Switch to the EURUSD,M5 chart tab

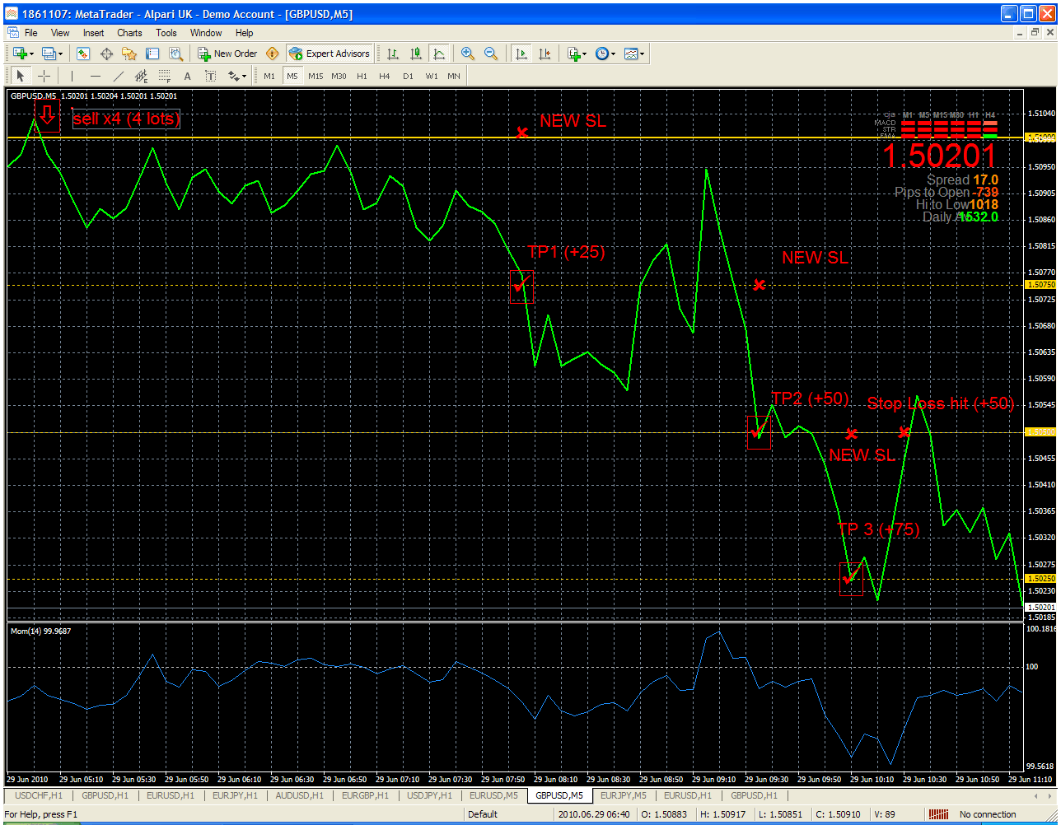click(493, 795)
